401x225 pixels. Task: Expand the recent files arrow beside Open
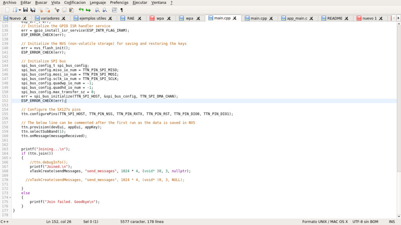pos(20,10)
